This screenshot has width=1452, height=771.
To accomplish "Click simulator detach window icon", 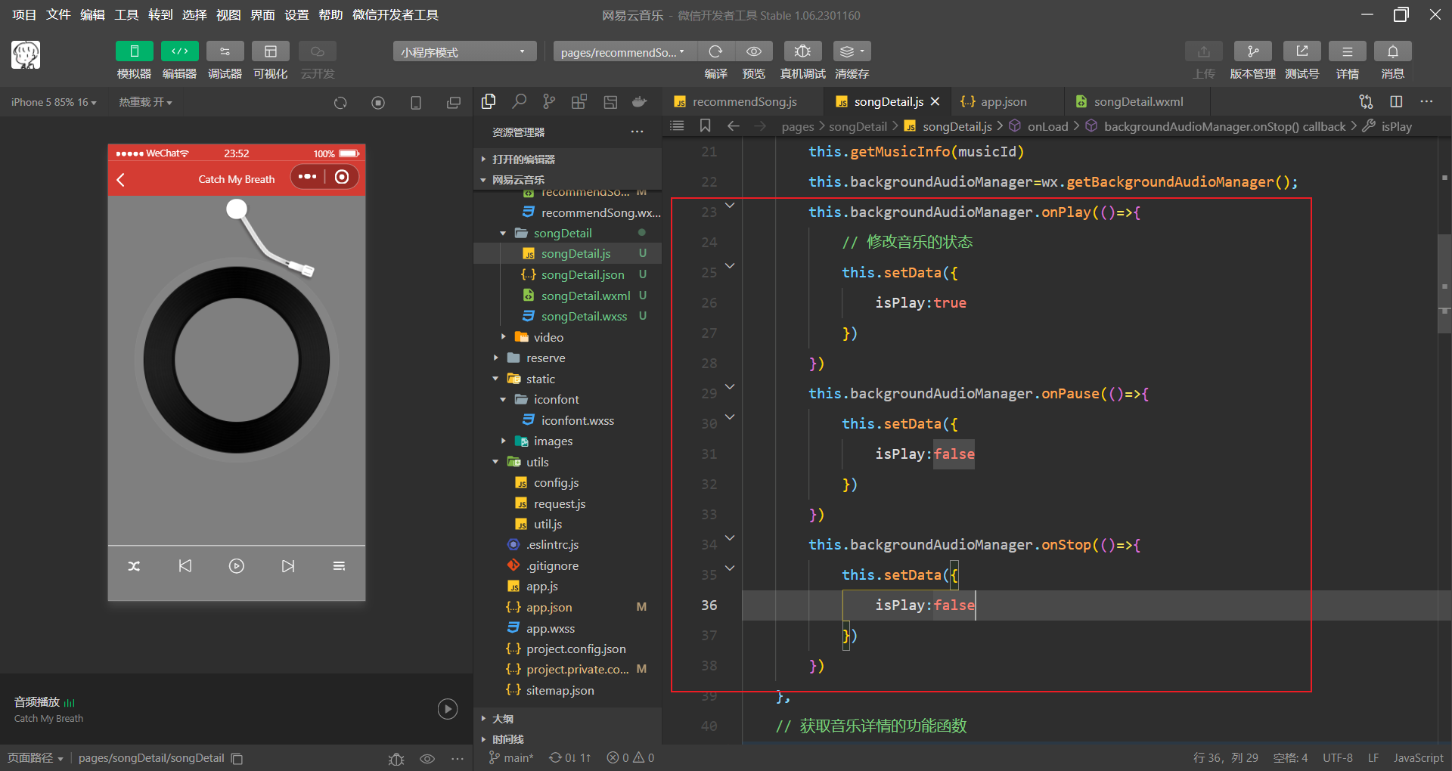I will tap(454, 103).
